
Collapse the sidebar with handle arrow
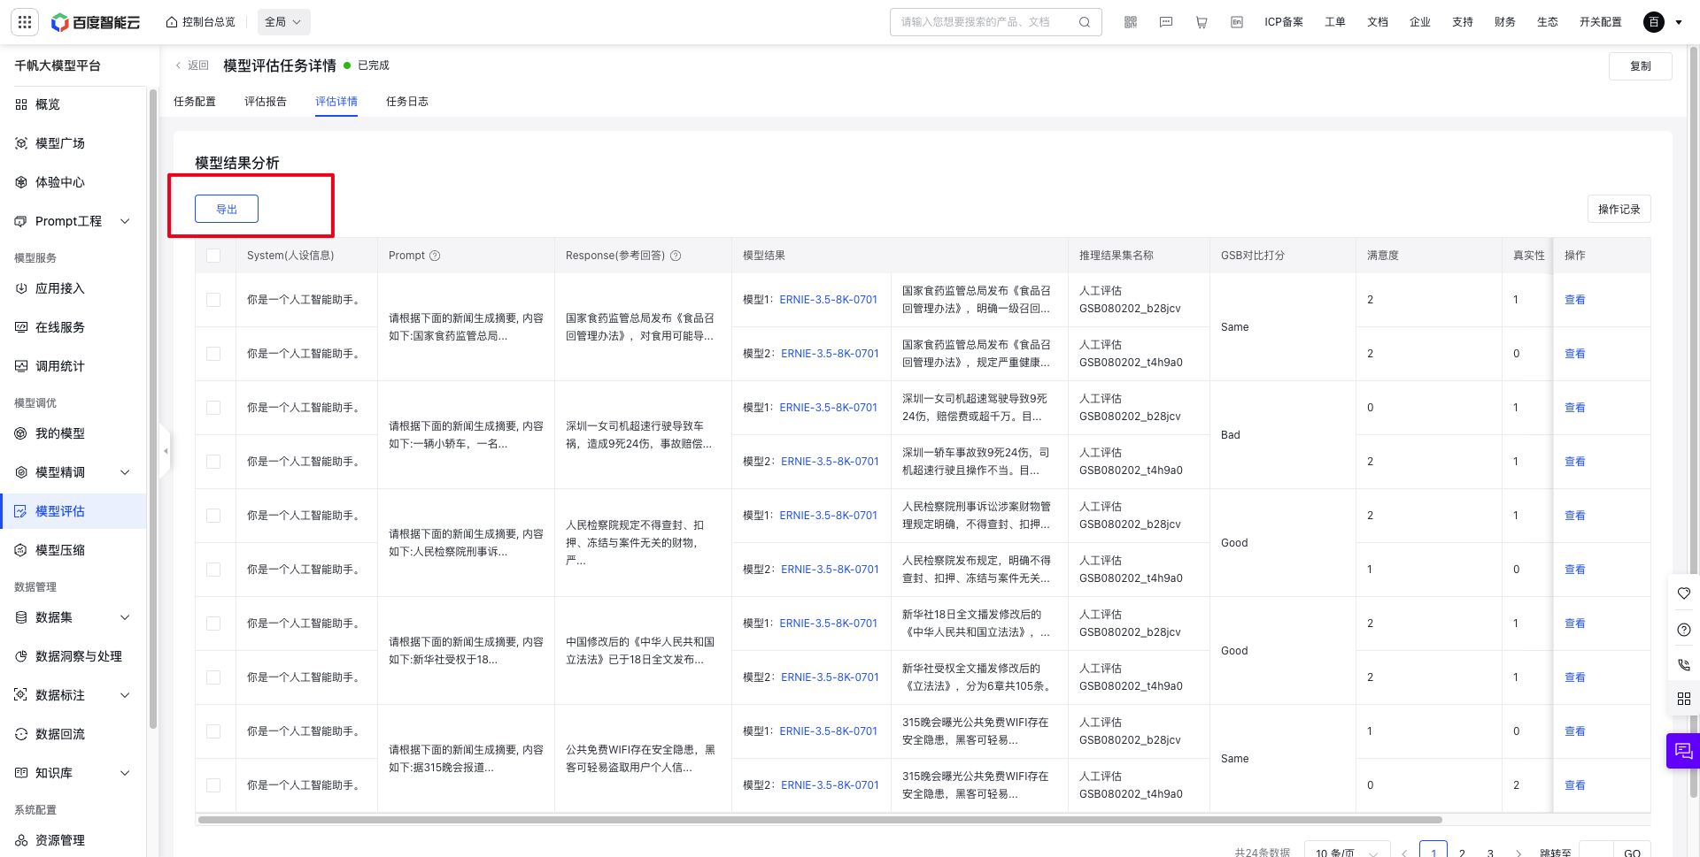click(x=165, y=451)
